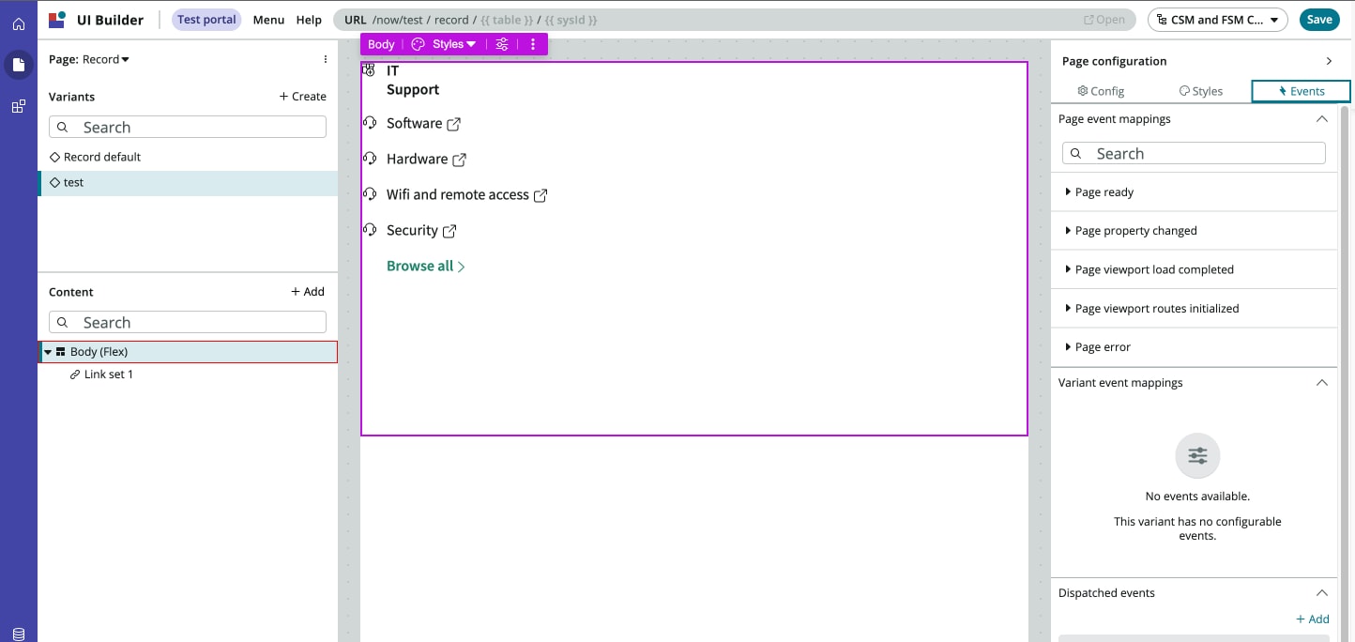Click the headset icon beside Hardware
1355x642 pixels.
pos(370,159)
